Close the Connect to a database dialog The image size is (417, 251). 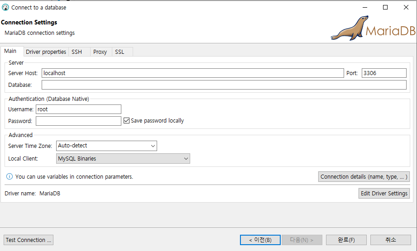tap(406, 7)
